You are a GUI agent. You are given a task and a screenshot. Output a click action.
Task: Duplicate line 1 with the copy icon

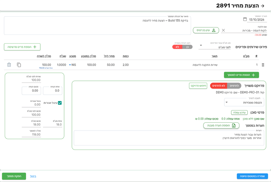[x=19, y=65]
